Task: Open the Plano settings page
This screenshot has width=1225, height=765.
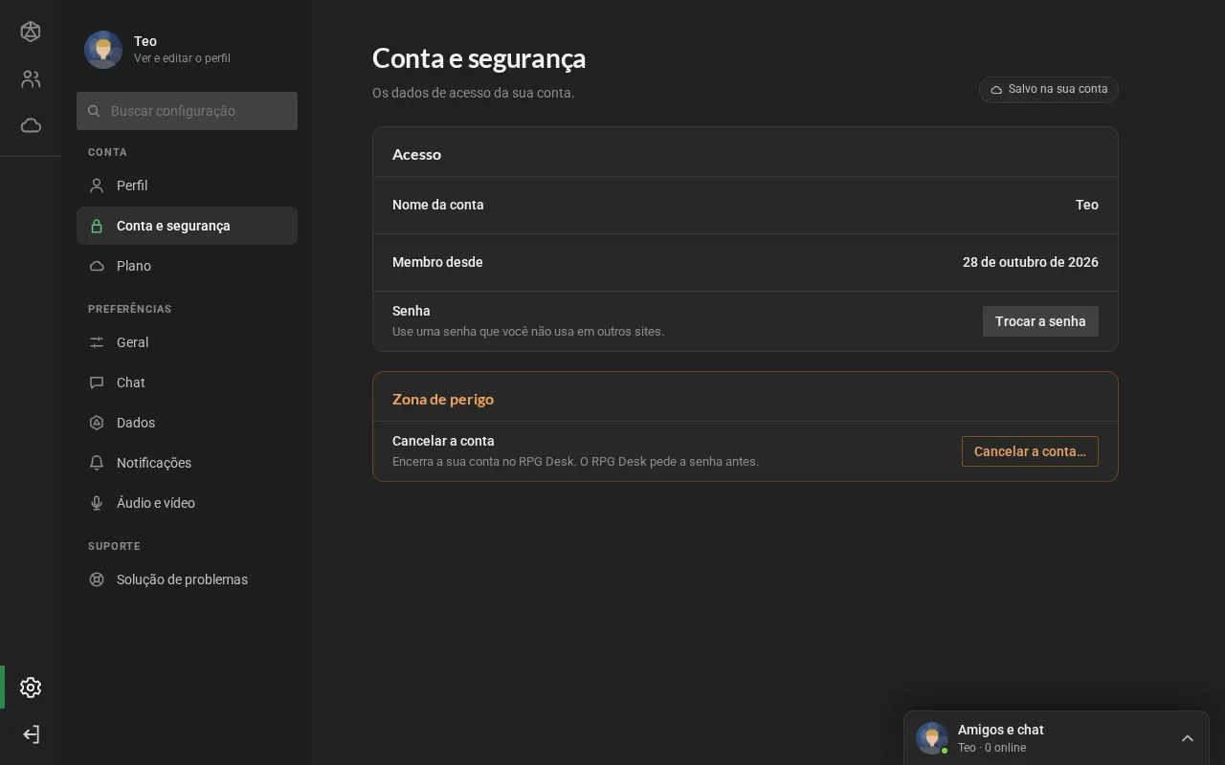Action: pos(187,266)
